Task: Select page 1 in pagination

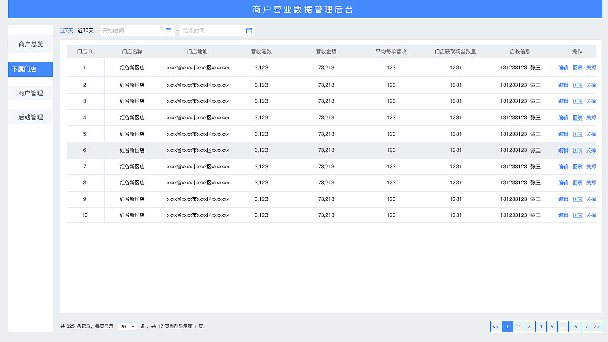Action: tap(507, 327)
